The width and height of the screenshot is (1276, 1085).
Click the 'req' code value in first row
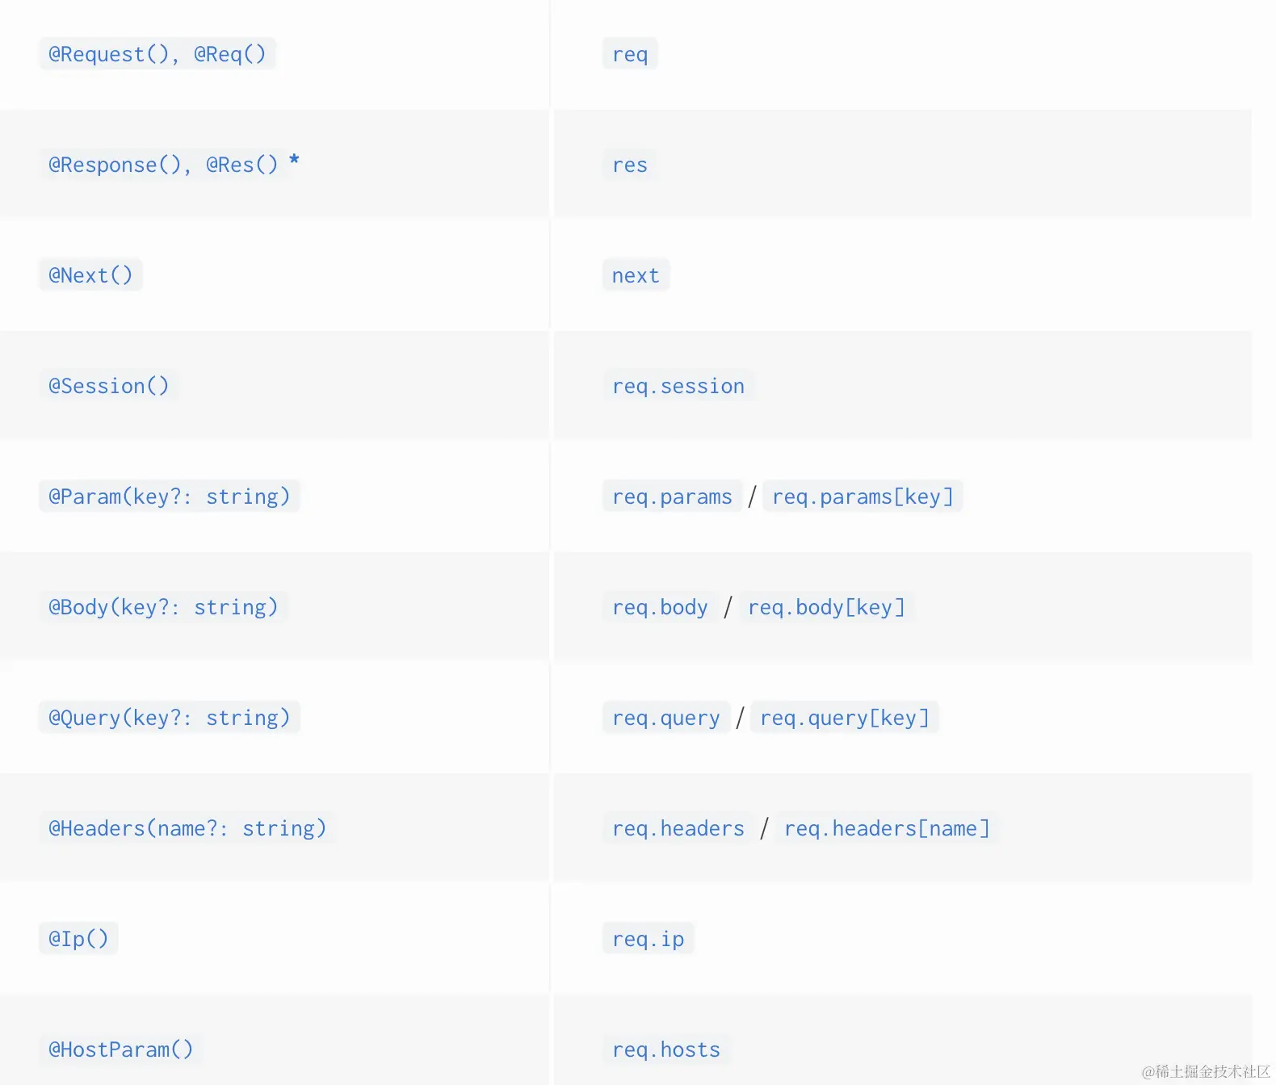click(630, 54)
